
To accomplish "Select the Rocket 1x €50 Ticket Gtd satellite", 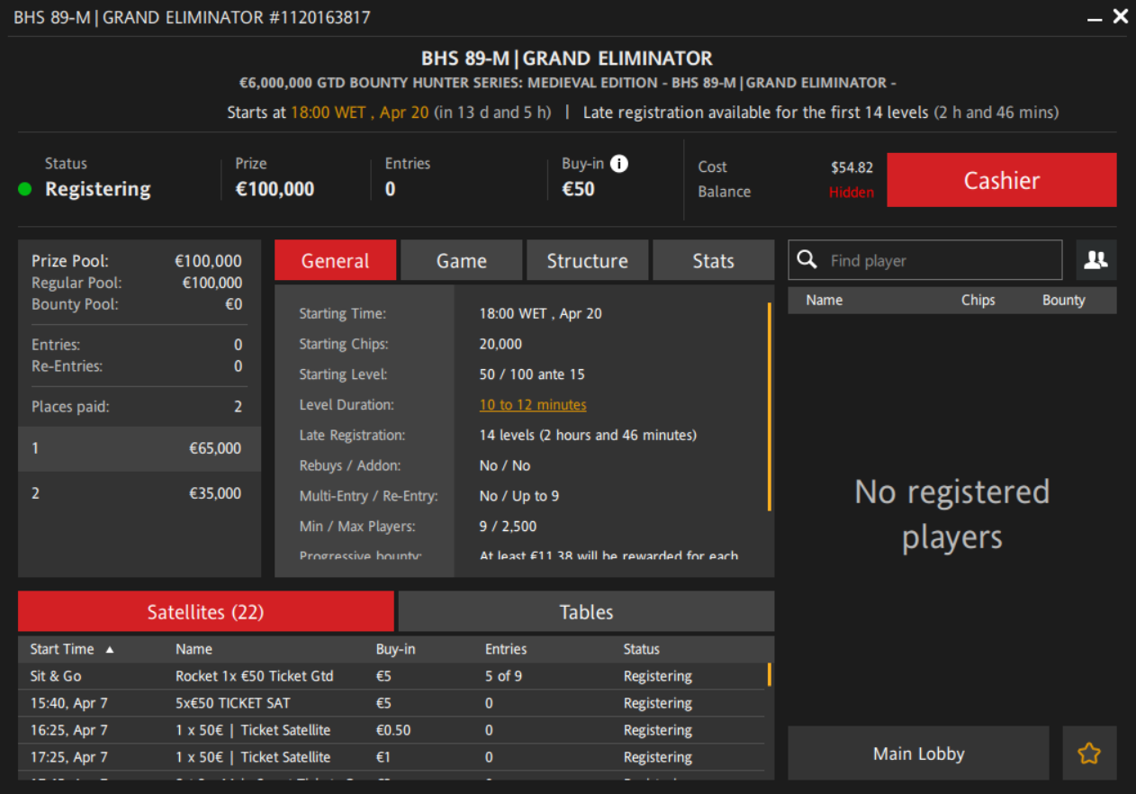I will pyautogui.click(x=254, y=676).
